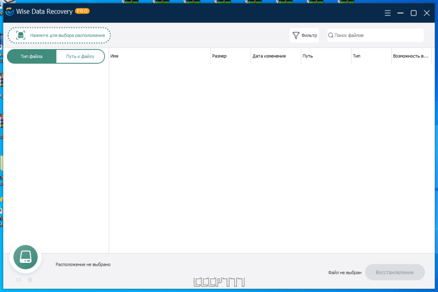Click the 'Восстановление' recovery button
The image size is (438, 292).
[x=395, y=272]
